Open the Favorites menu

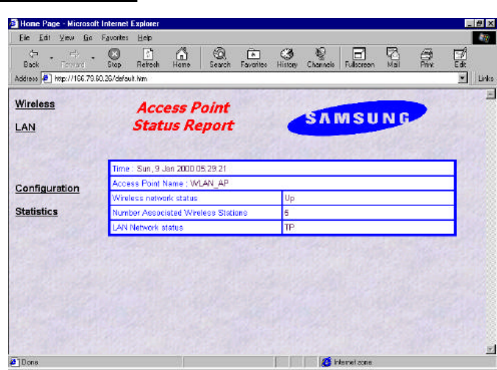point(115,38)
